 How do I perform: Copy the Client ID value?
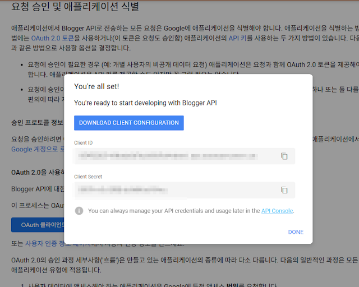(x=284, y=156)
